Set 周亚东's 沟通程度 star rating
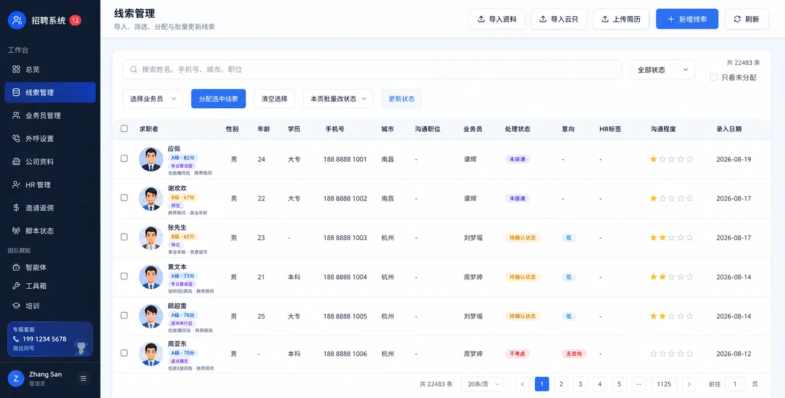The height and width of the screenshot is (398, 785). click(x=671, y=353)
